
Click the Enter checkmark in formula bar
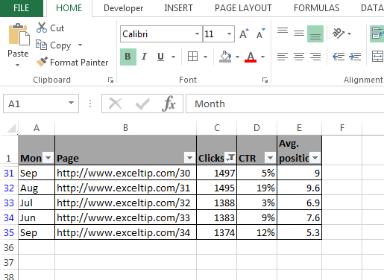pos(142,104)
